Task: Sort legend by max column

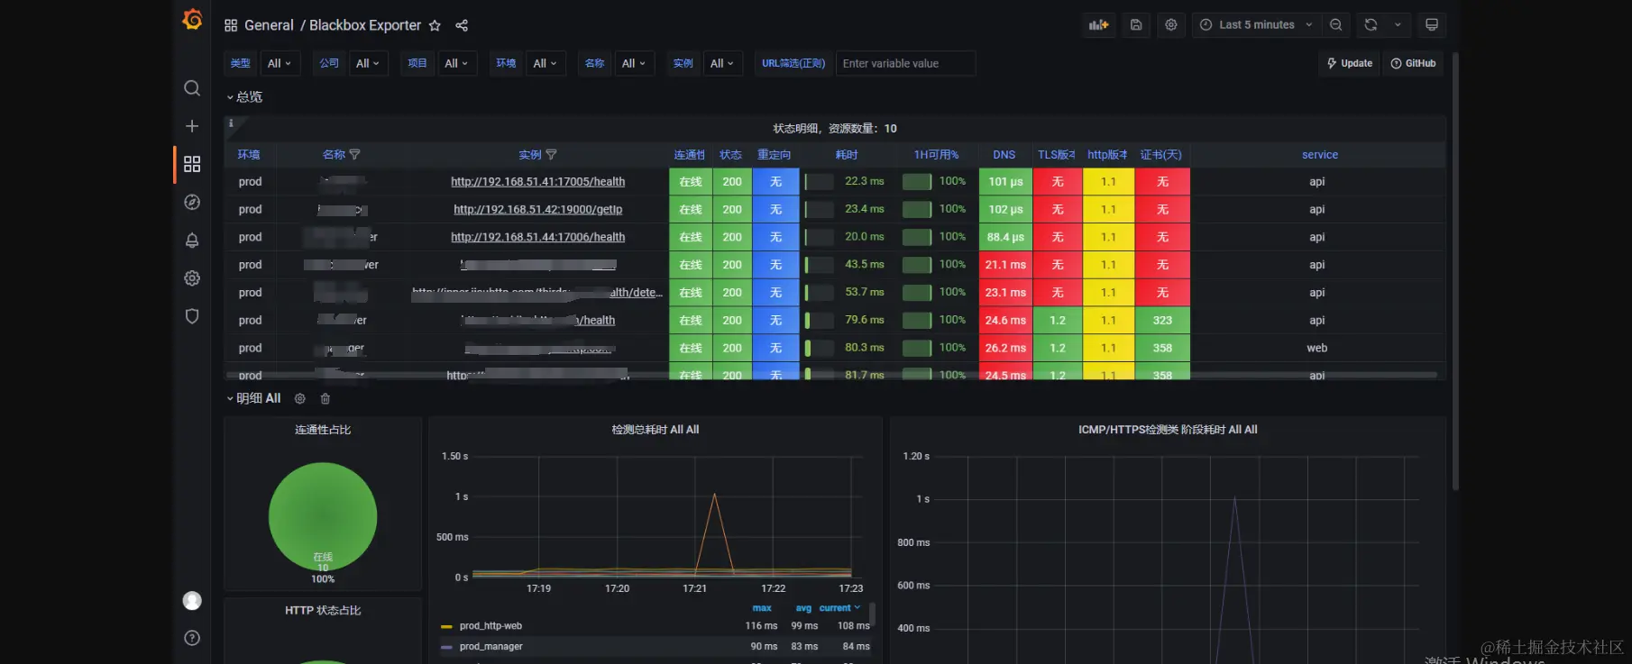Action: coord(762,608)
